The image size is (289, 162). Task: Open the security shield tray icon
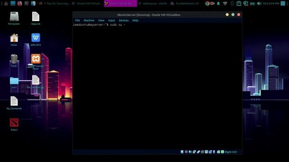(246, 3)
